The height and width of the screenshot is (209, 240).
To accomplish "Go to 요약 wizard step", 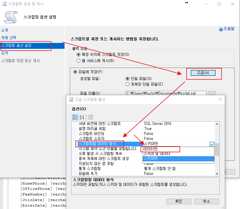I will pyautogui.click(x=5, y=53).
